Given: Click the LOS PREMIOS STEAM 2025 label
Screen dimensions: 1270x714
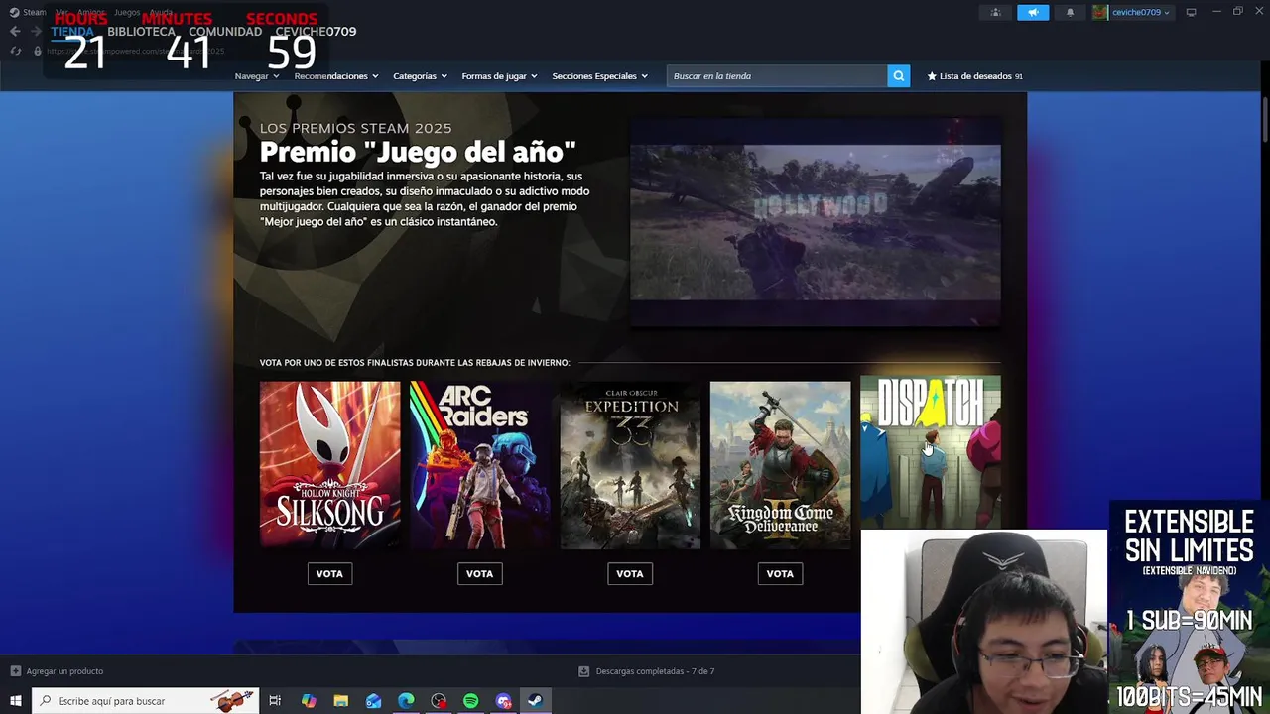Looking at the screenshot, I should [x=355, y=128].
